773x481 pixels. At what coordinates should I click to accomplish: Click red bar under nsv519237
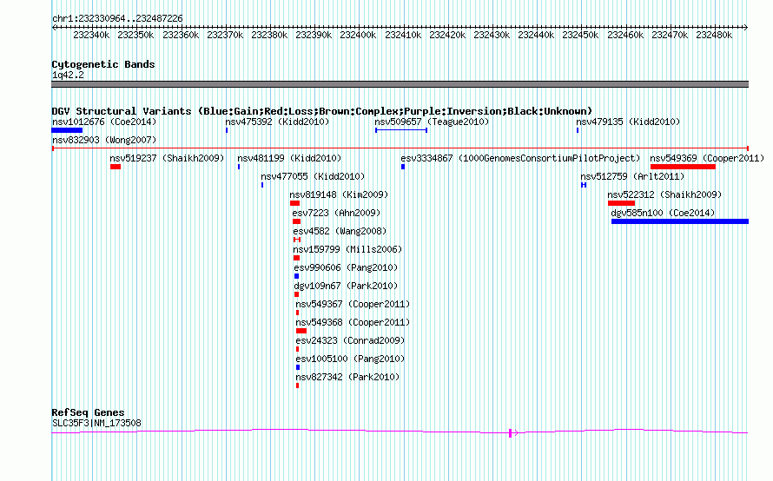(116, 167)
